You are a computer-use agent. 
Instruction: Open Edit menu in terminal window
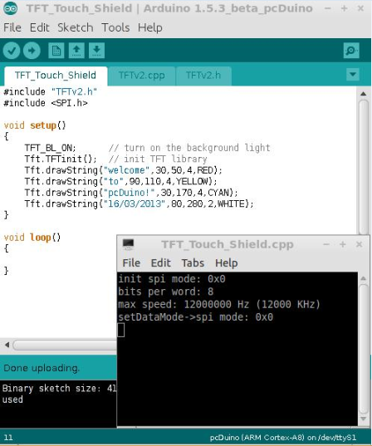(x=161, y=262)
